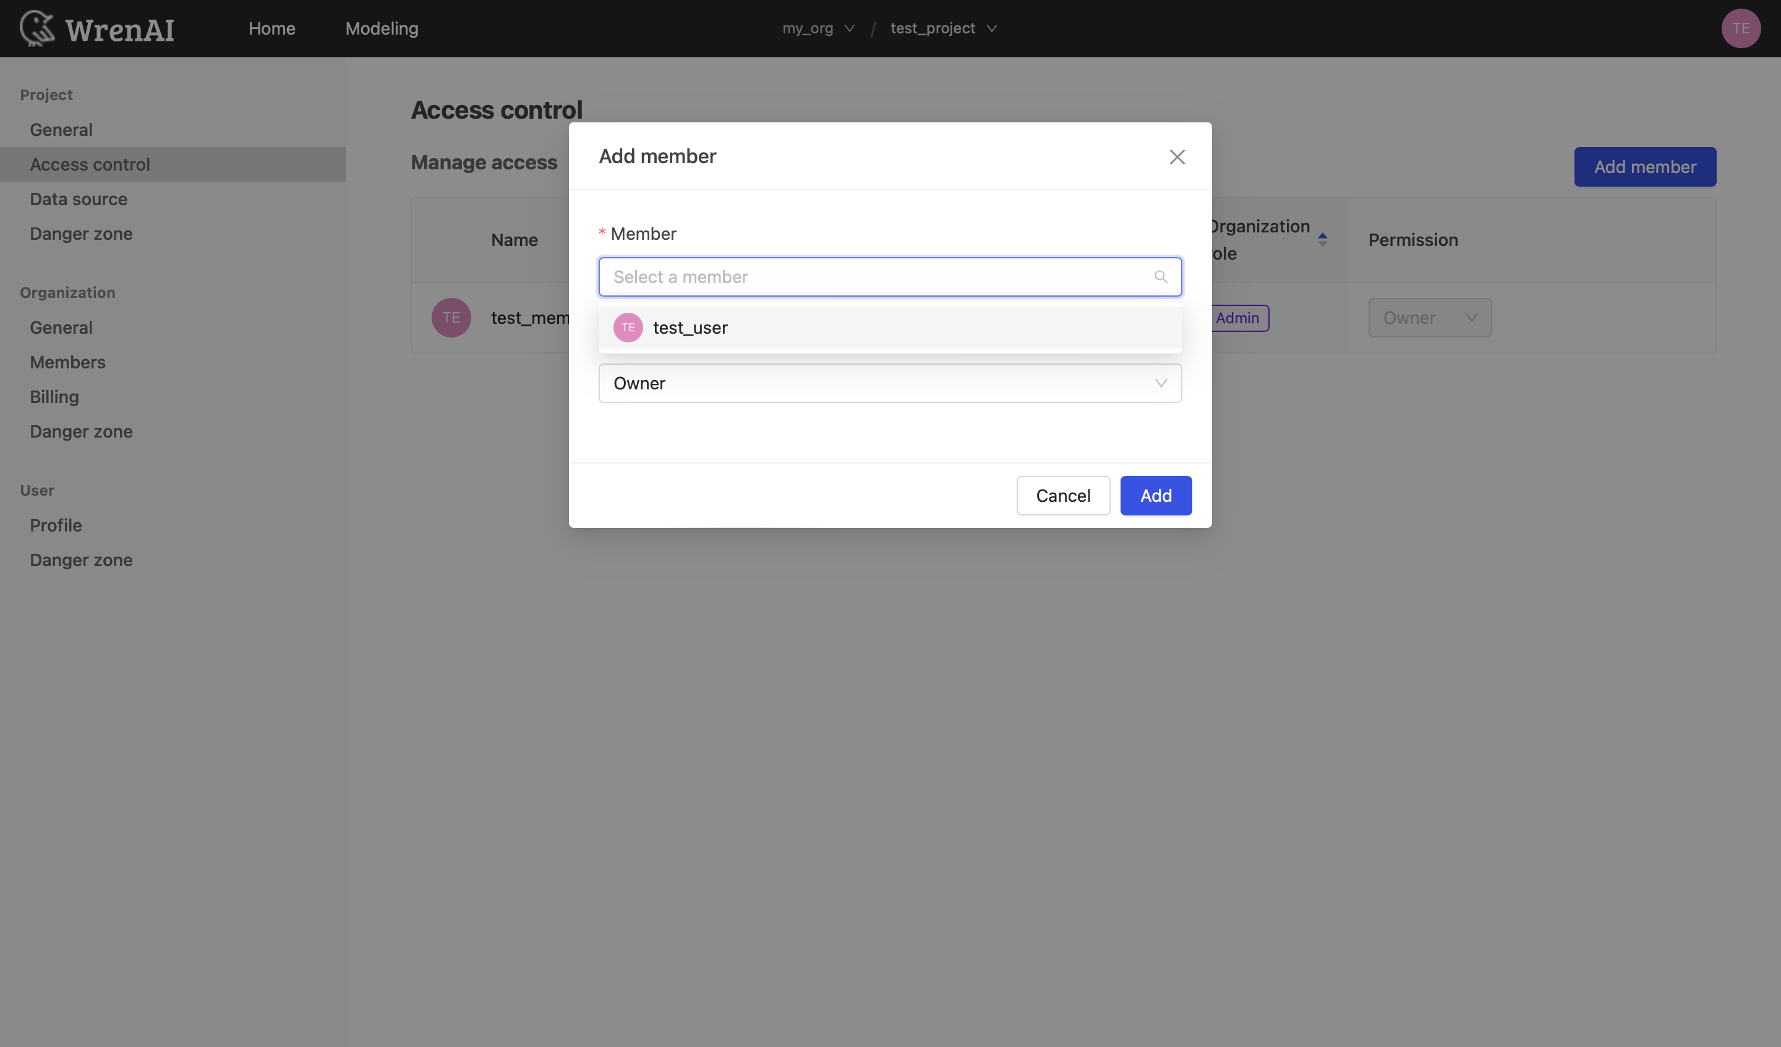Viewport: 1781px width, 1047px height.
Task: Select test_user from member dropdown
Action: click(x=889, y=325)
